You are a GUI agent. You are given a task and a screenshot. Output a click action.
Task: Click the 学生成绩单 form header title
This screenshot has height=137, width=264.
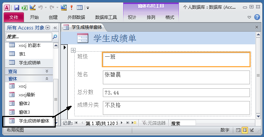115,38
